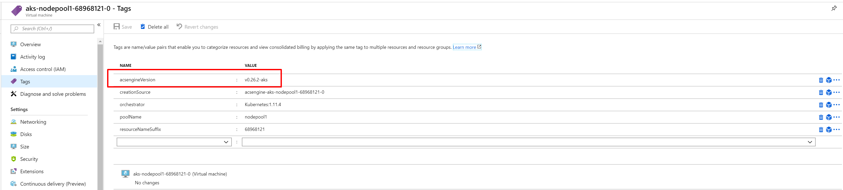Delete the acsengineVersion tag with trash icon
The height and width of the screenshot is (190, 843).
[821, 80]
